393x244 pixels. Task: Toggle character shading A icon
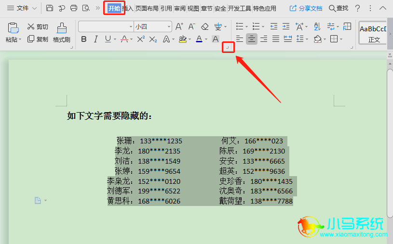click(x=216, y=39)
